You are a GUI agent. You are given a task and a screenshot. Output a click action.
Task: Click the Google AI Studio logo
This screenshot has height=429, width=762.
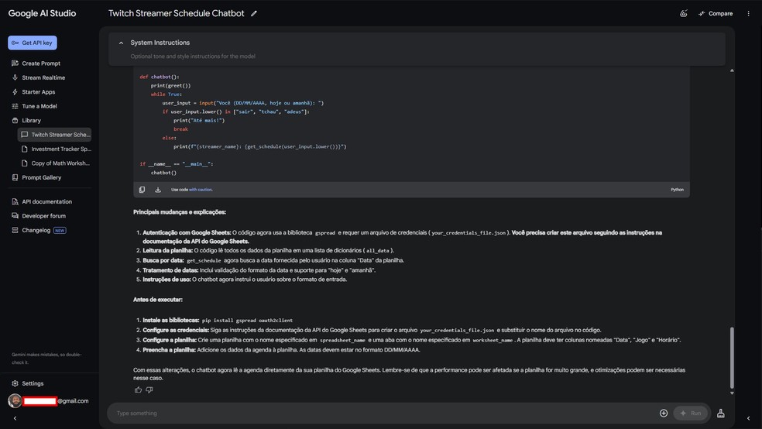42,14
